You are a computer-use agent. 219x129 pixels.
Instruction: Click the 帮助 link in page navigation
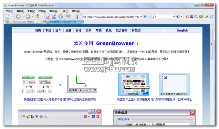99,31
